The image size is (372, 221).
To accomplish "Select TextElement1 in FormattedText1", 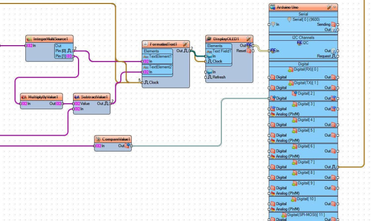I will click(x=158, y=57).
